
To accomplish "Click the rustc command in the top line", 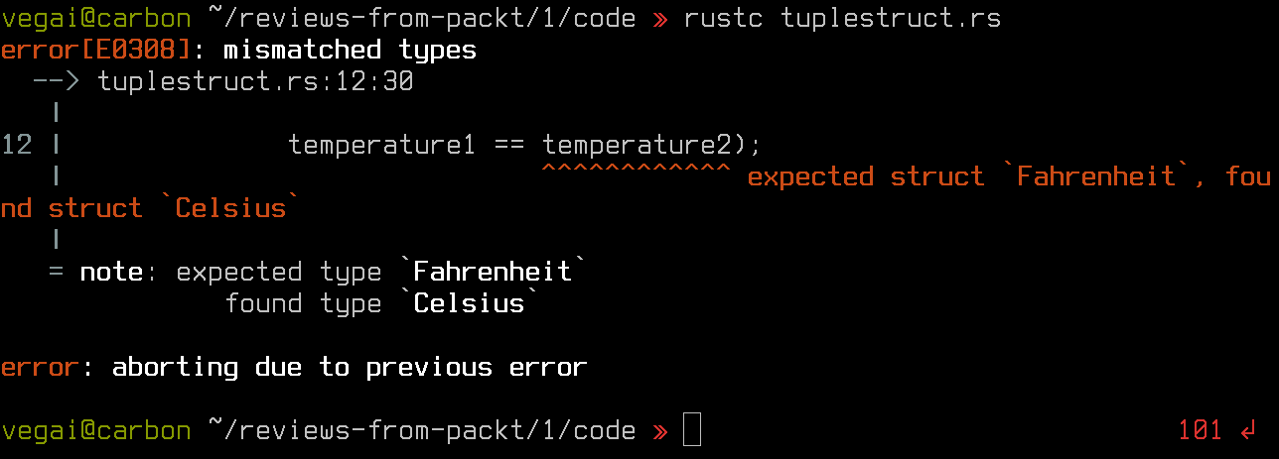I will [724, 18].
